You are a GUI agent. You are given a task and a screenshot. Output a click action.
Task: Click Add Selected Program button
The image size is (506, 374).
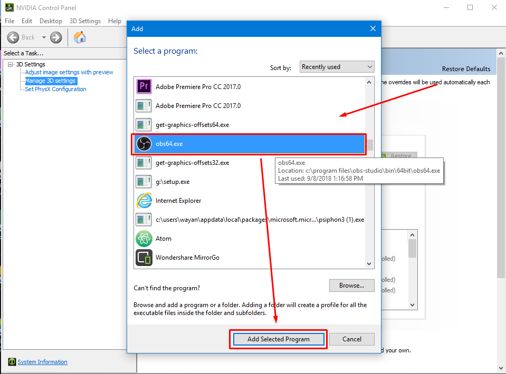pos(279,339)
